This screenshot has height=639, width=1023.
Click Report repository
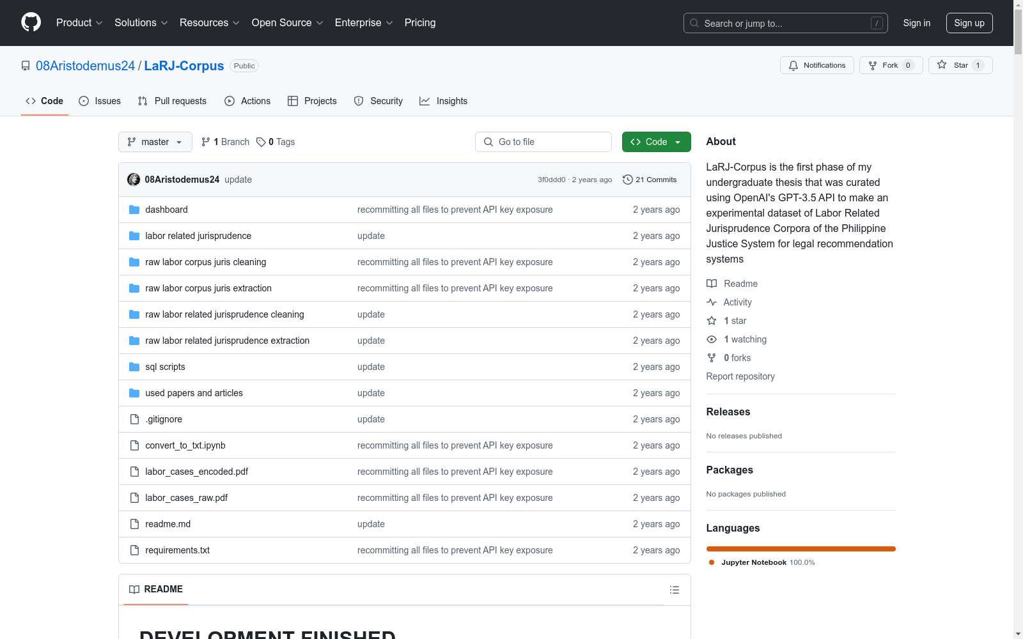coord(740,376)
